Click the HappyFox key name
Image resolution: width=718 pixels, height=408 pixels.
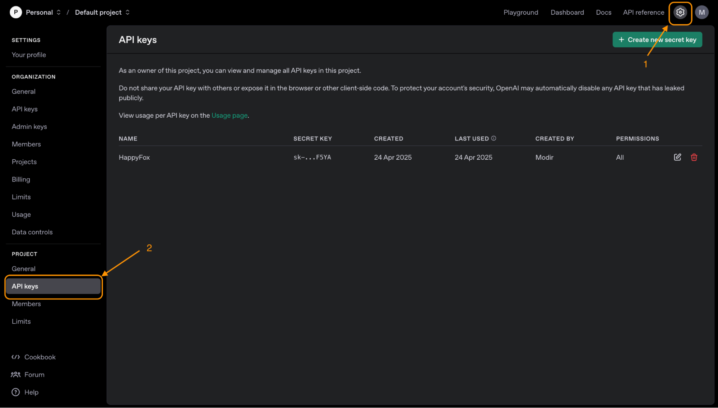pyautogui.click(x=134, y=158)
